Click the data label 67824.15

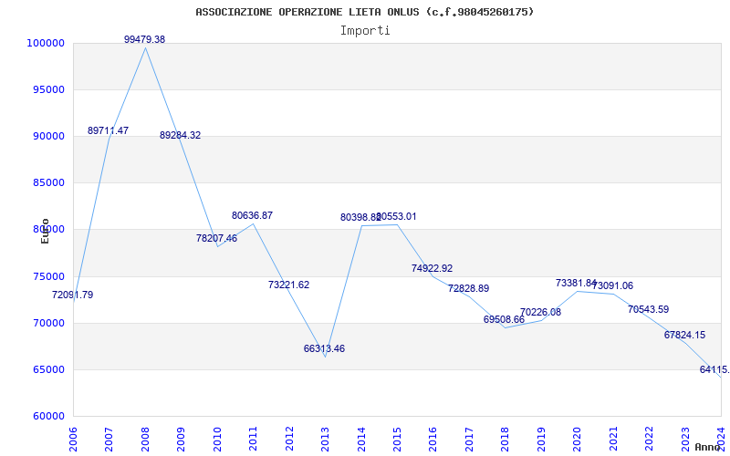(x=685, y=335)
